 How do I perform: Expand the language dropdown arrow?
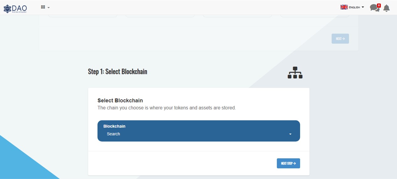[363, 7]
